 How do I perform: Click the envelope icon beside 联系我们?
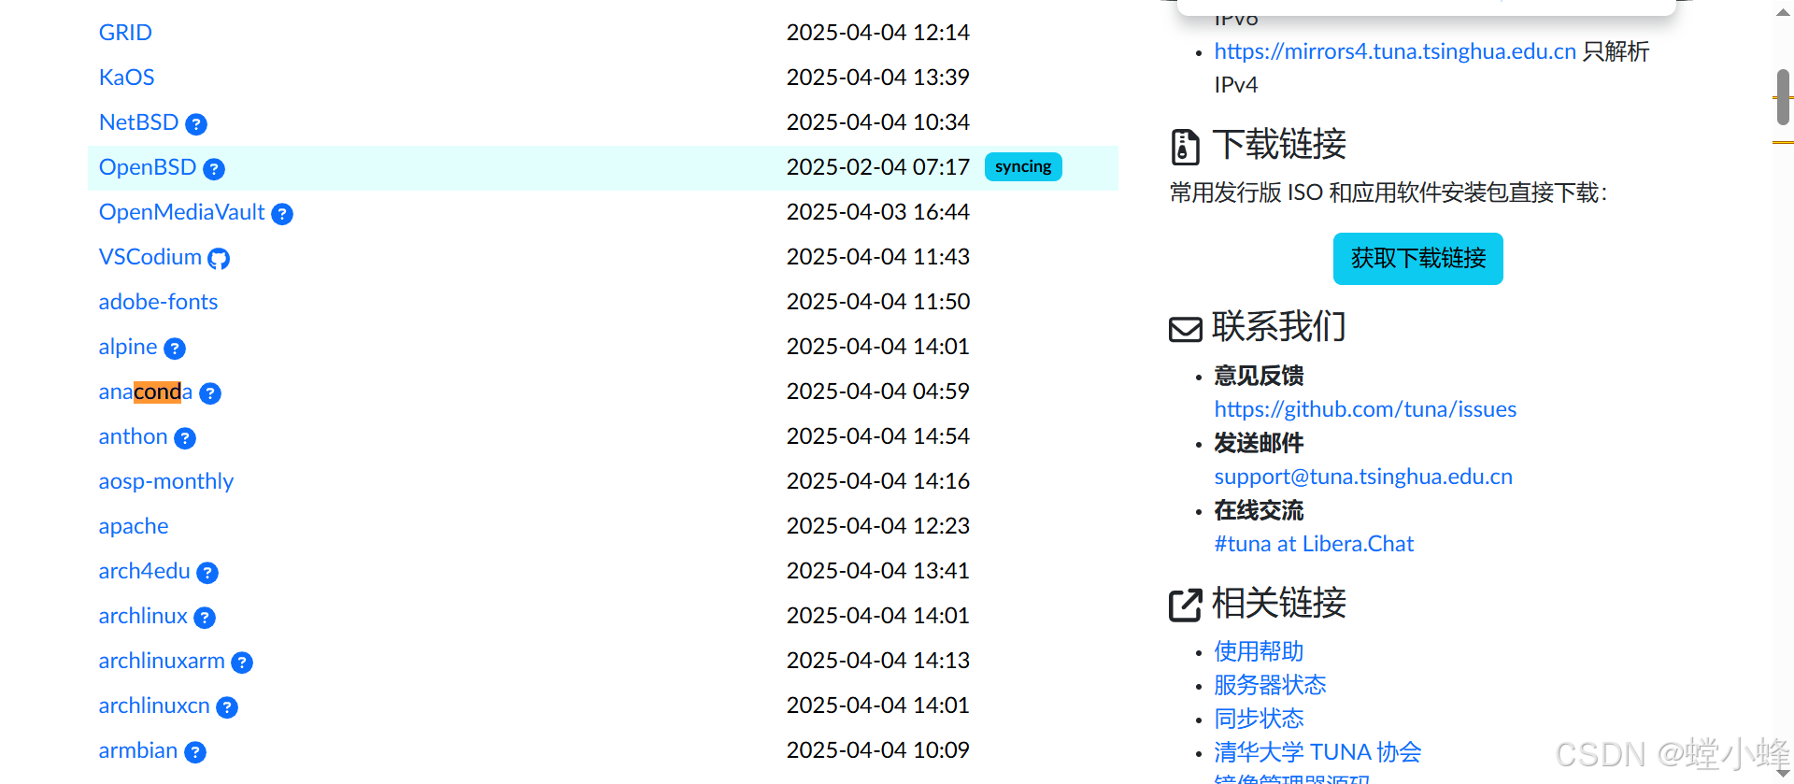click(1186, 329)
